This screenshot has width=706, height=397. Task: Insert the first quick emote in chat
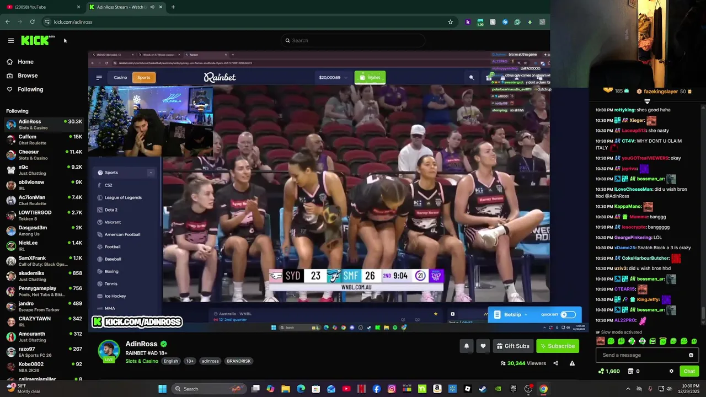tap(601, 341)
